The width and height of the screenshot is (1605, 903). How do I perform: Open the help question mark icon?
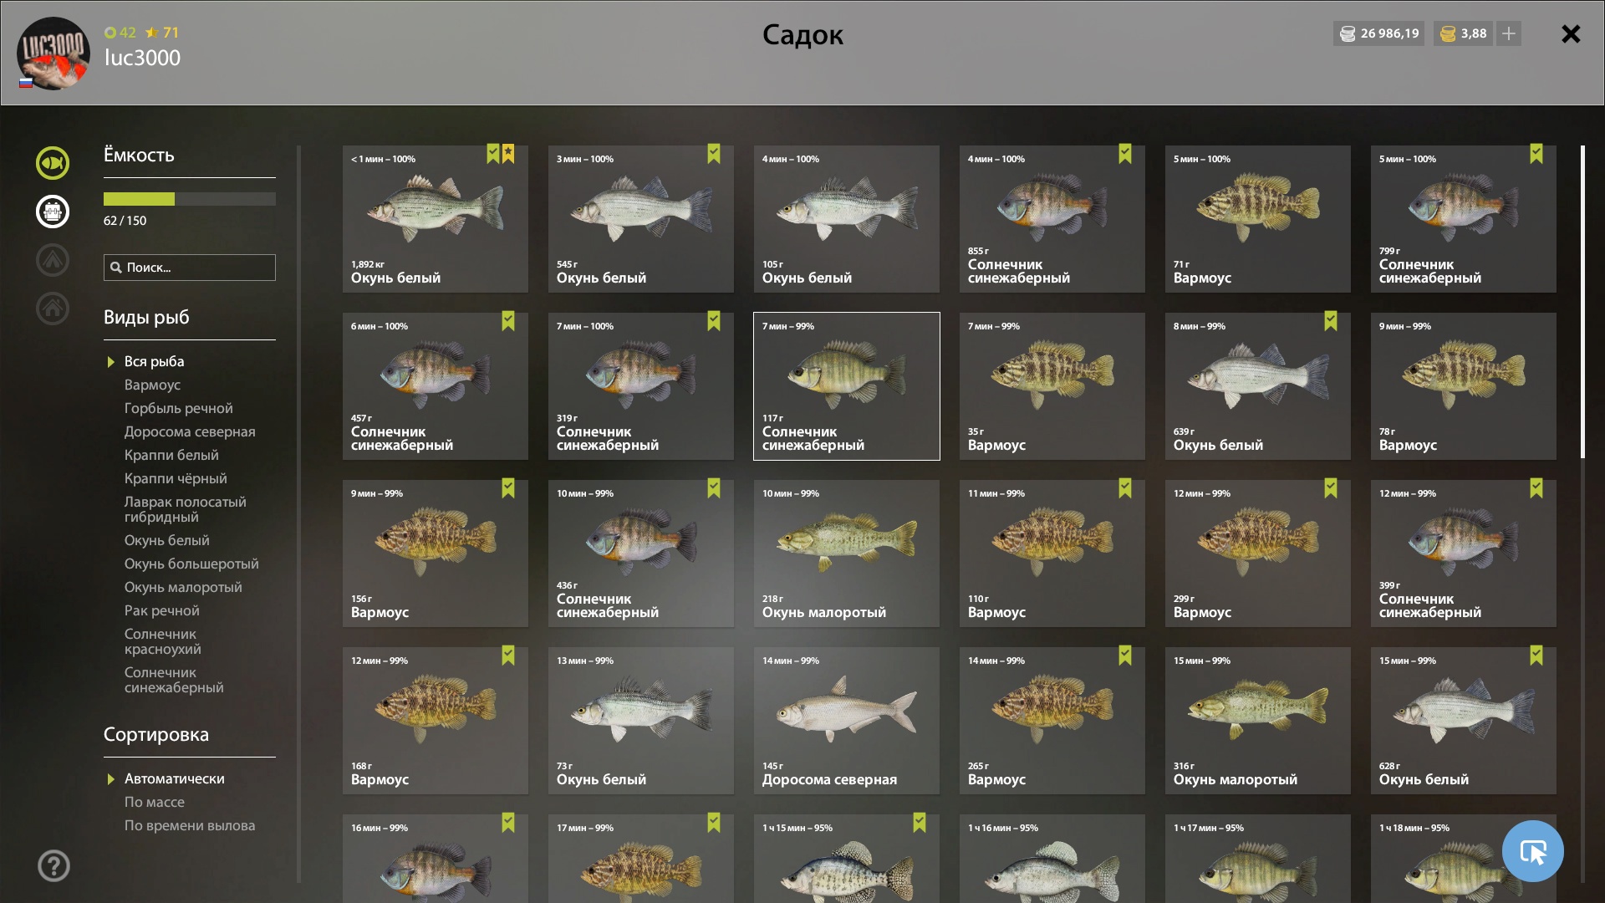(53, 865)
